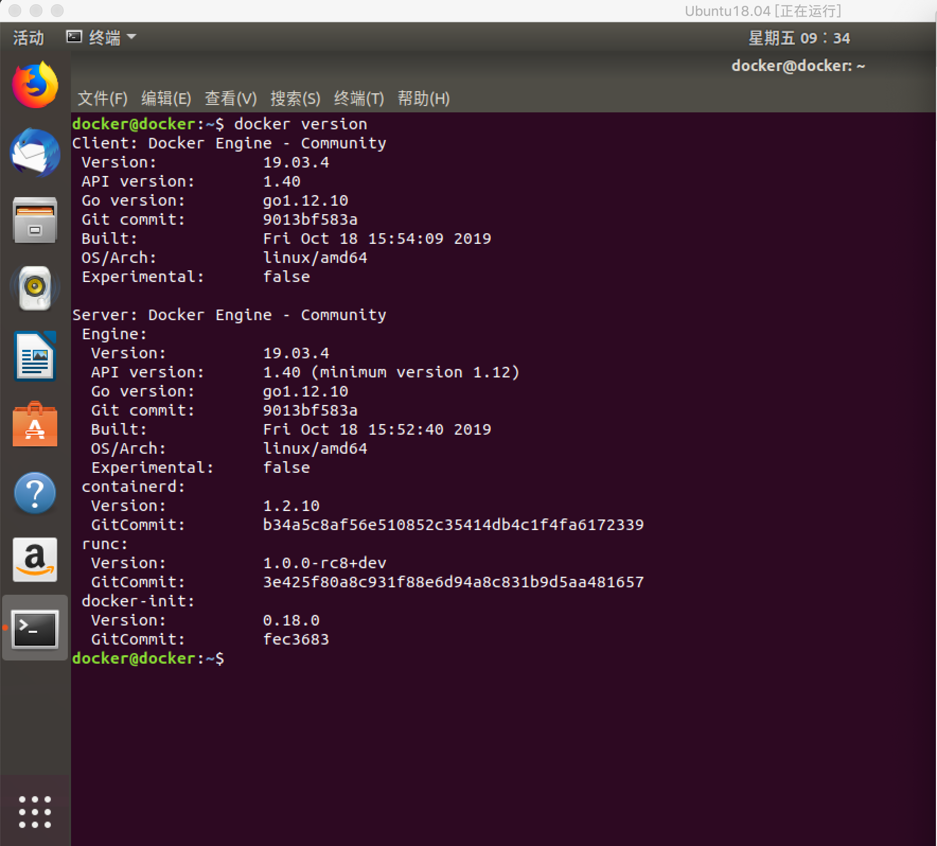Open Thunderbird mail from the dock
The width and height of the screenshot is (937, 846).
(35, 153)
